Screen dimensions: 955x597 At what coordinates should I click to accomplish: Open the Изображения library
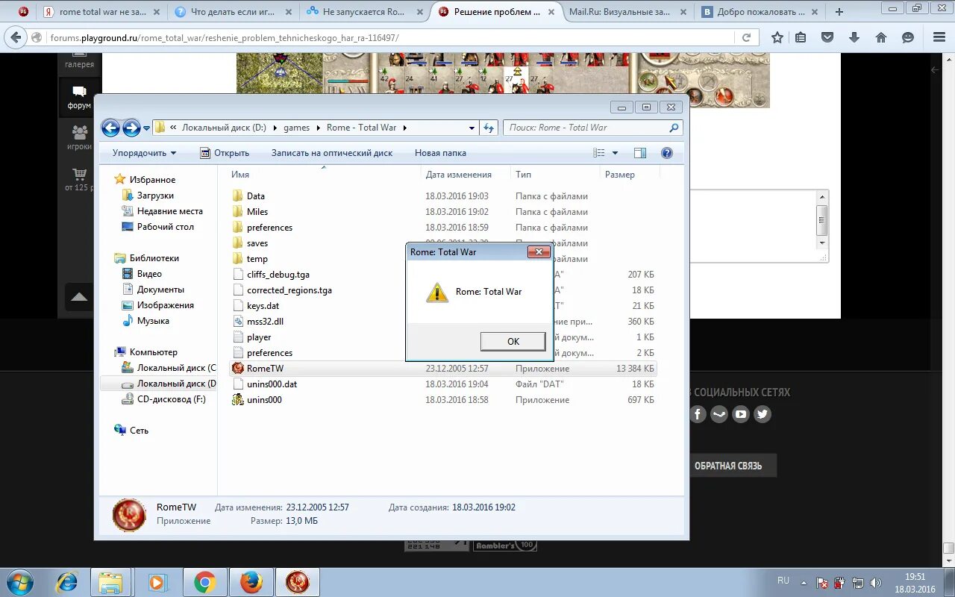click(x=166, y=305)
